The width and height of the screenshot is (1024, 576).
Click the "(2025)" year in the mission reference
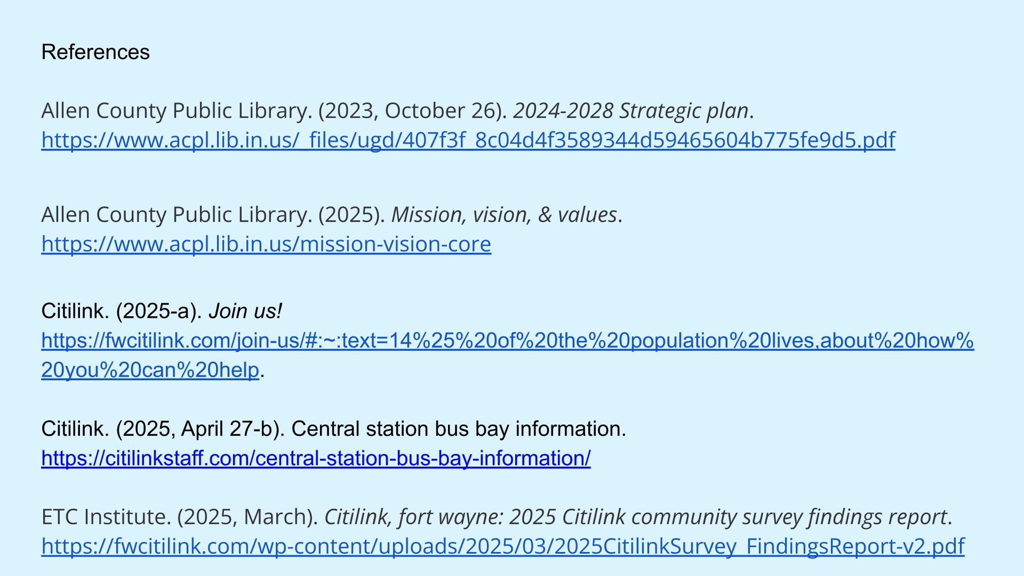(x=351, y=215)
